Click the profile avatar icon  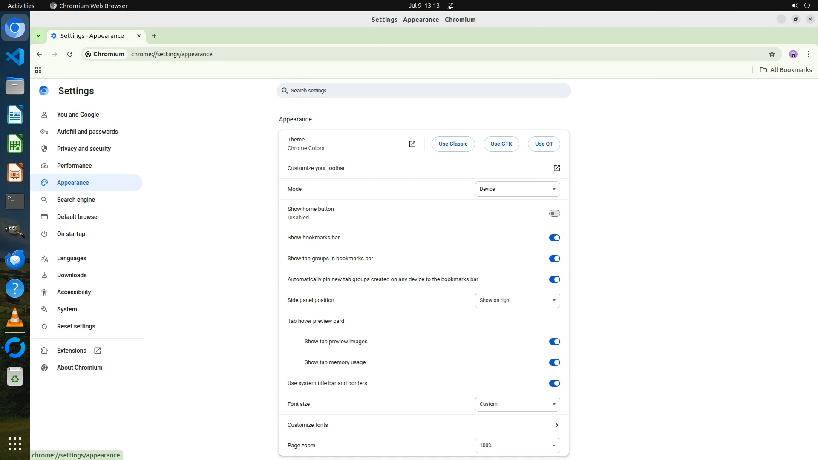click(793, 54)
